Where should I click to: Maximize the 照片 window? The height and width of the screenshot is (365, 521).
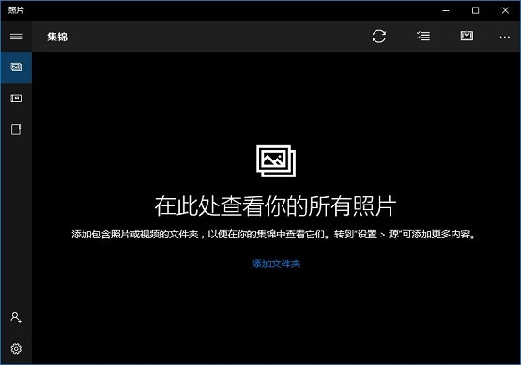click(476, 10)
